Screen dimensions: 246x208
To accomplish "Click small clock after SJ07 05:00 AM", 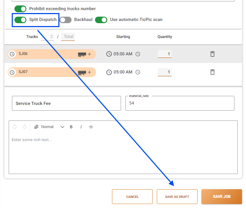I will click(x=138, y=72).
